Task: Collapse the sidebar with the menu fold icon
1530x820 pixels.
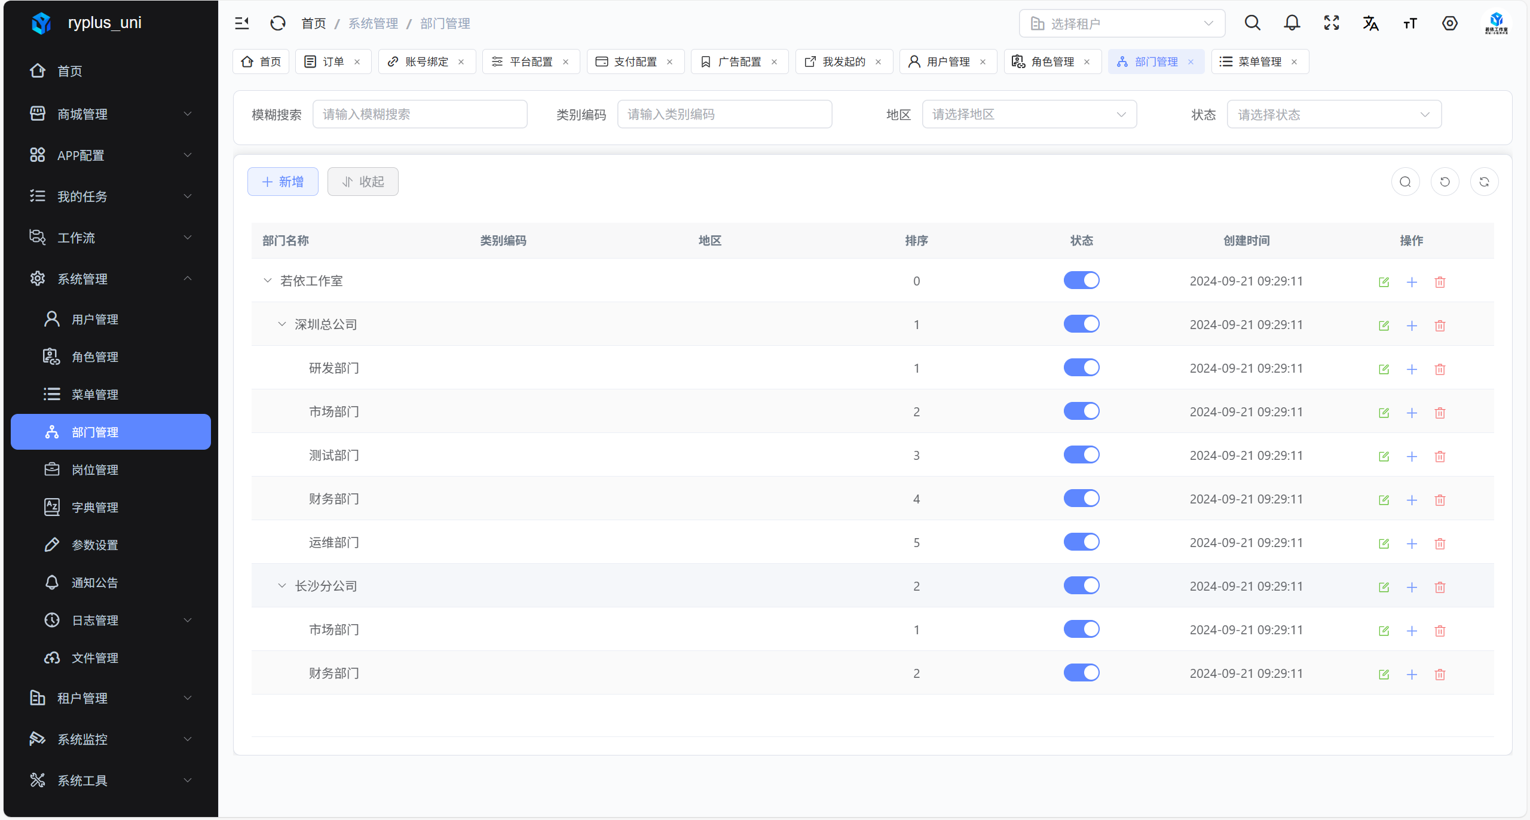Action: coord(242,23)
